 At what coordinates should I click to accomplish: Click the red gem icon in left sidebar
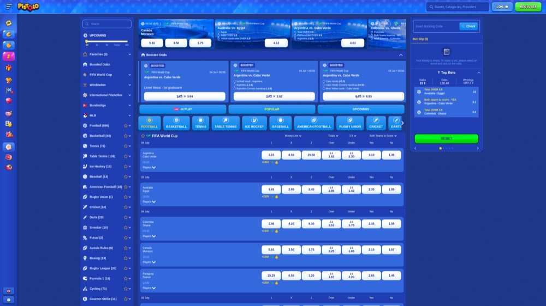coord(9,101)
